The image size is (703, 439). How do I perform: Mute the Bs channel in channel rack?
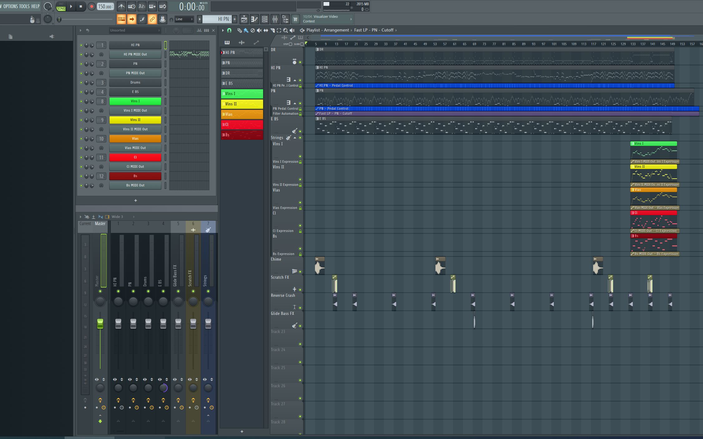81,176
